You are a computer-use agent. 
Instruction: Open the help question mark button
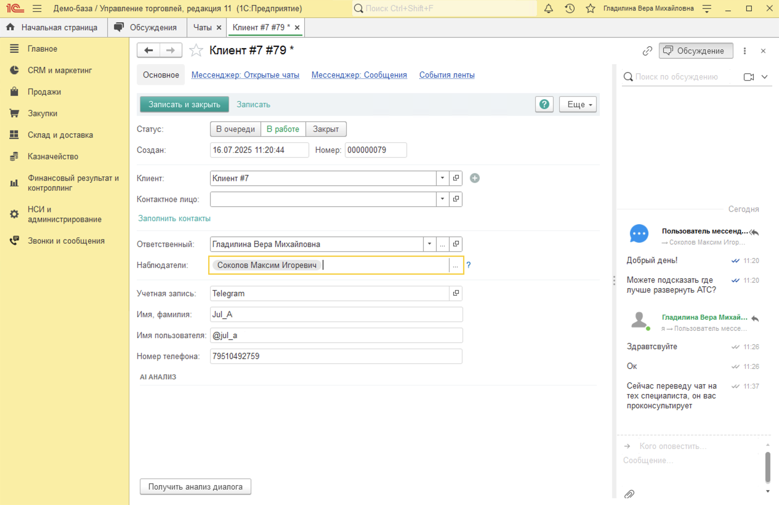click(x=544, y=105)
